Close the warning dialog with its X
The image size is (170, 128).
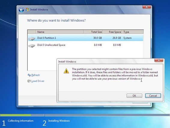159,60
